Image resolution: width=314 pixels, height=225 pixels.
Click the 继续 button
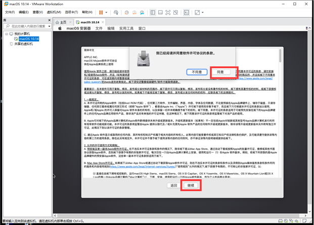coord(191,186)
